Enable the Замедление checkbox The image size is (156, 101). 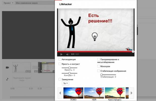click(60, 79)
